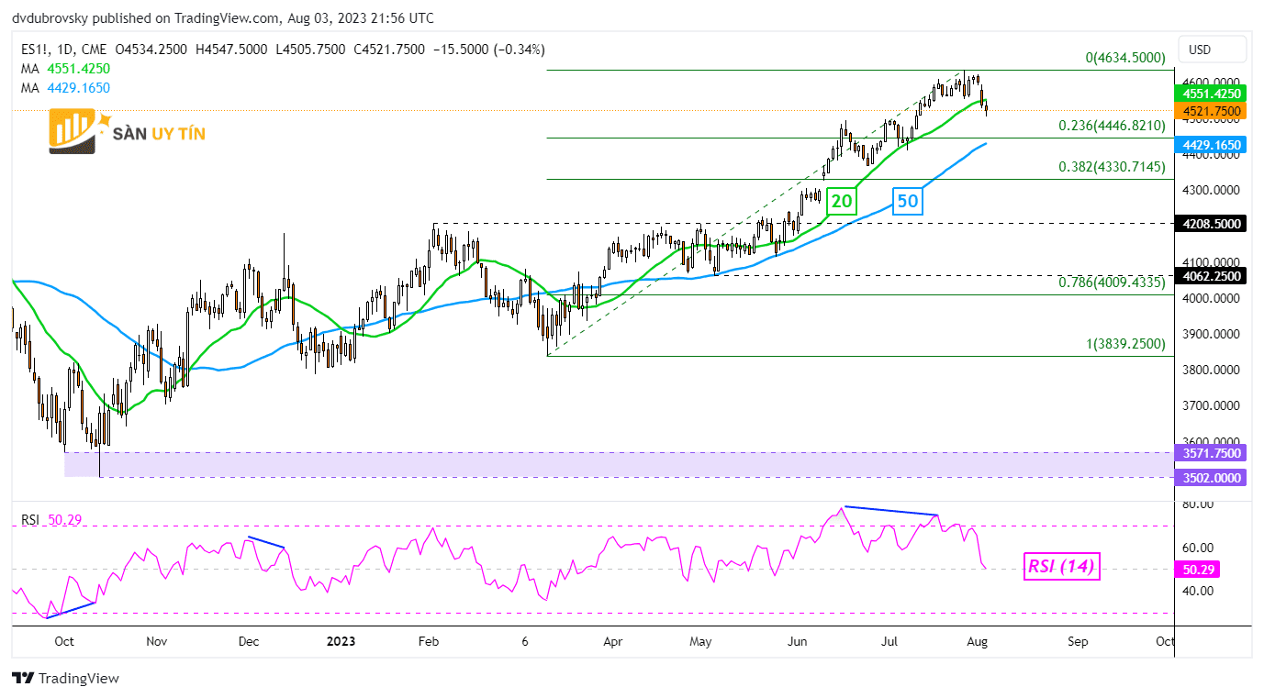Click the Nov label on the time axis
The width and height of the screenshot is (1264, 698).
click(x=157, y=642)
